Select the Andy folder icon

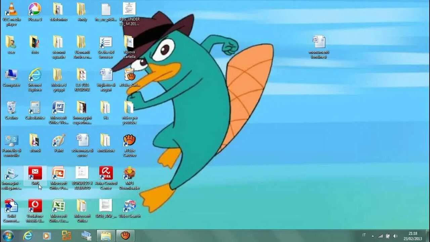(x=82, y=12)
